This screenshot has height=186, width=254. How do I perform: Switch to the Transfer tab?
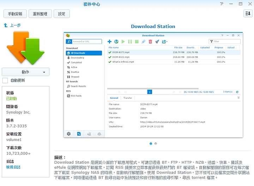[128, 98]
